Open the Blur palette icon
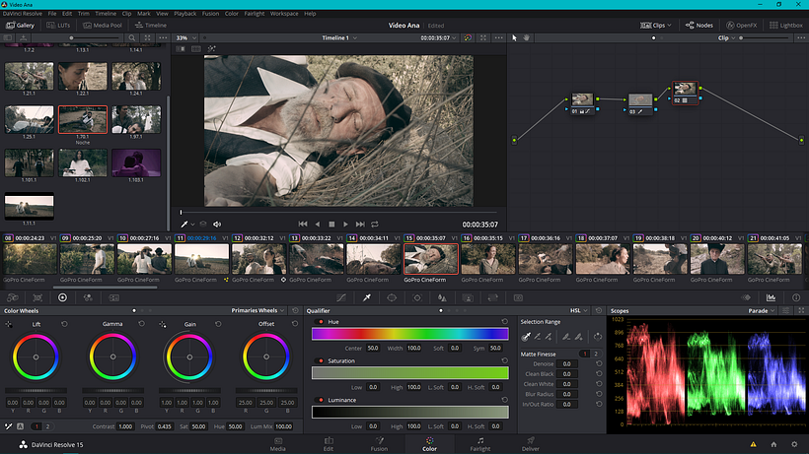 coord(442,298)
